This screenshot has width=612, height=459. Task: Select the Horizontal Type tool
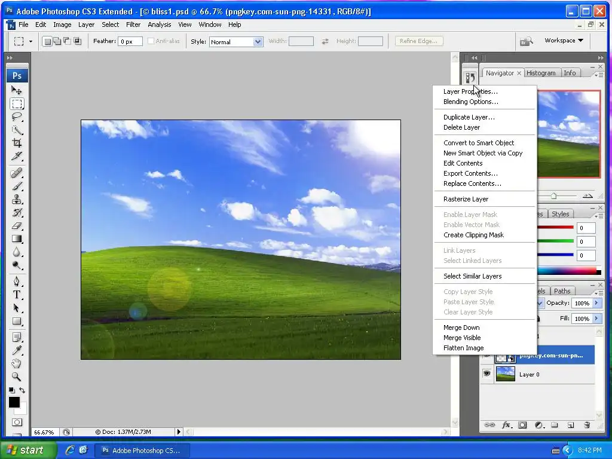[x=17, y=295]
